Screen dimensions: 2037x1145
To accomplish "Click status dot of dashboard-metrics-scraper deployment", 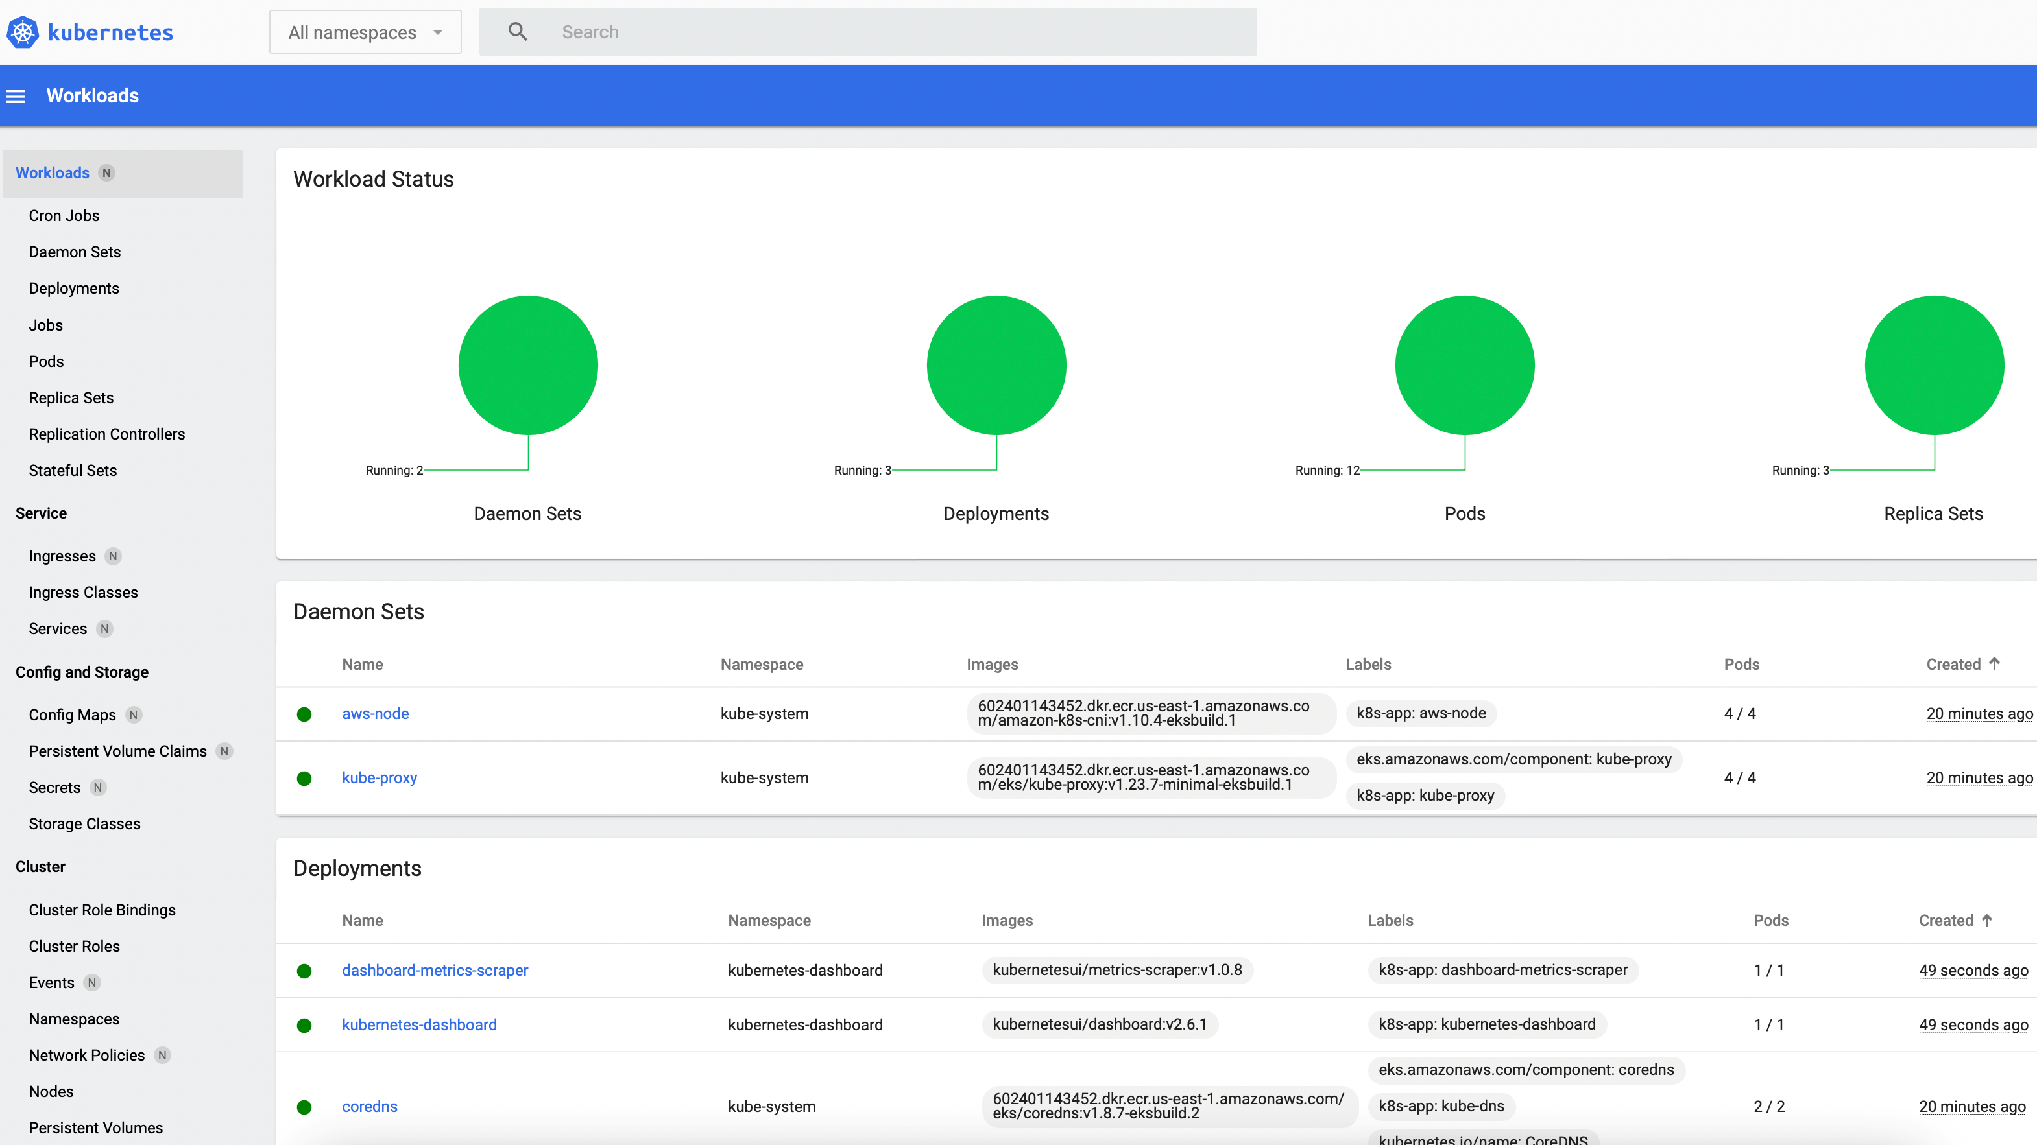I will coord(304,971).
